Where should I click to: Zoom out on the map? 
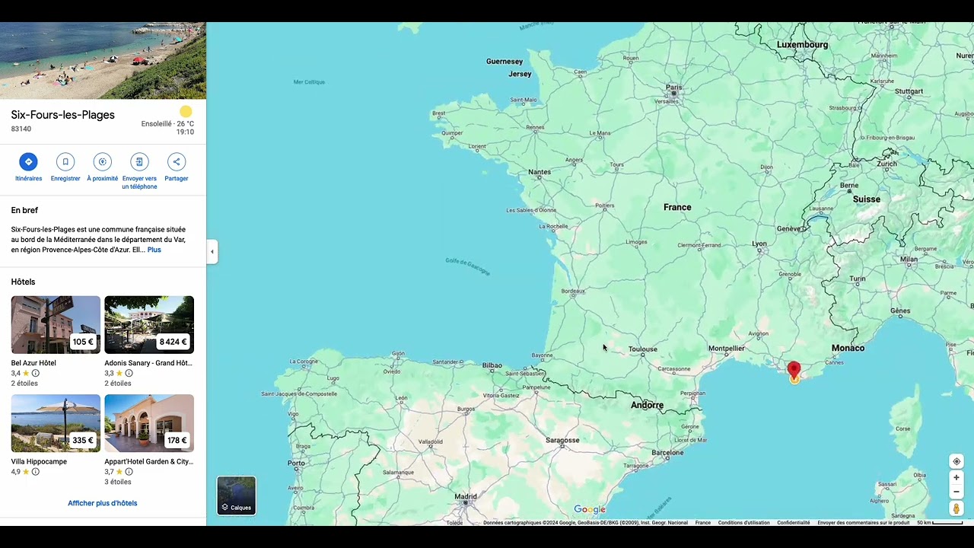click(956, 491)
